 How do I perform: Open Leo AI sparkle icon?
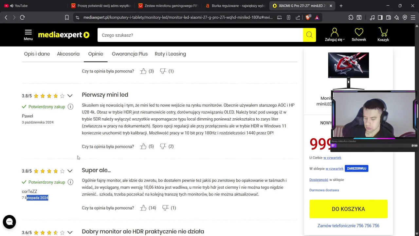397,17
